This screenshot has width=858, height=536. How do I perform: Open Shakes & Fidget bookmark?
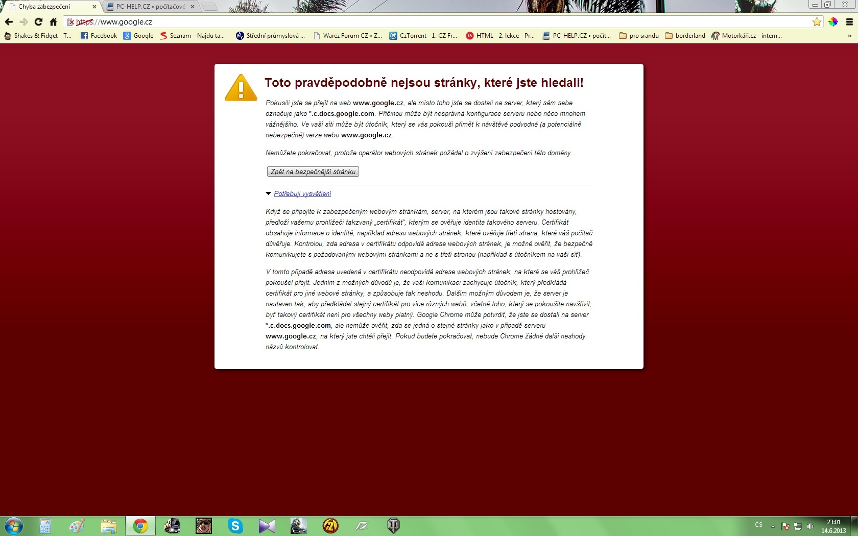38,36
